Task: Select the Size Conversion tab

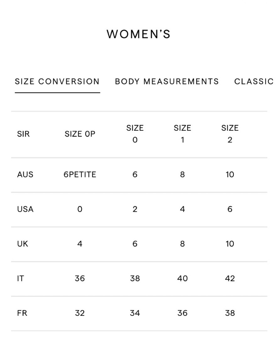Action: 57,82
